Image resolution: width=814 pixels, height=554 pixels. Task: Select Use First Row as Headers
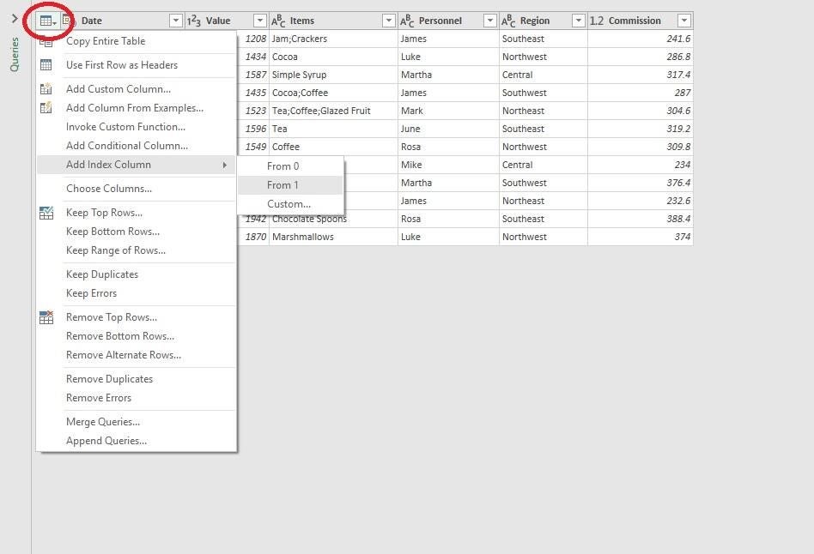coord(121,64)
